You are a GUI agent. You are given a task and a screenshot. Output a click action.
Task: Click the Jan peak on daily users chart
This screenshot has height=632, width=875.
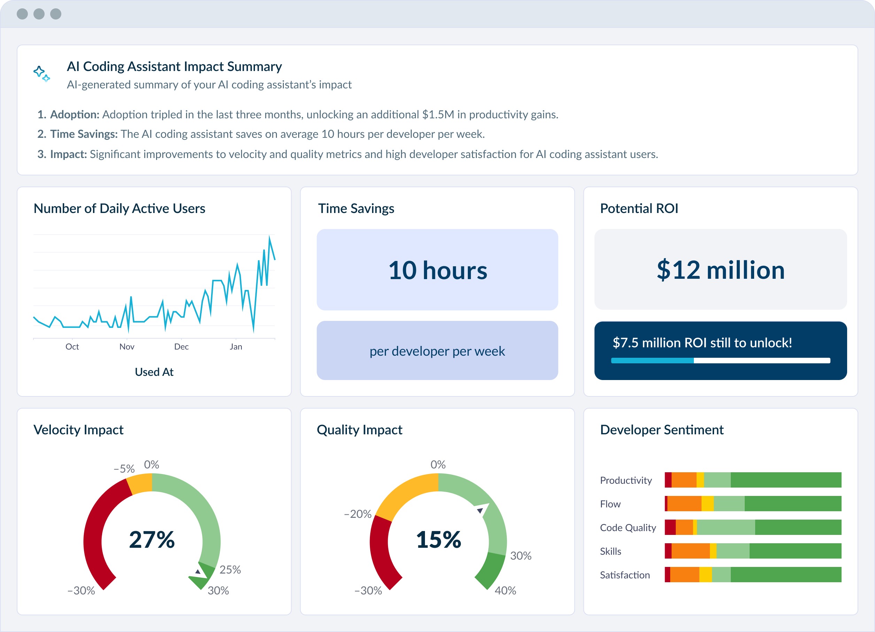(x=269, y=237)
